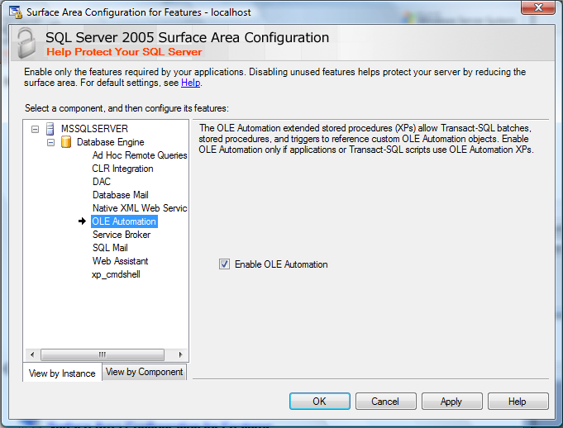Click the horizontal scrollbar thumb in tree
The width and height of the screenshot is (563, 428).
(103, 354)
